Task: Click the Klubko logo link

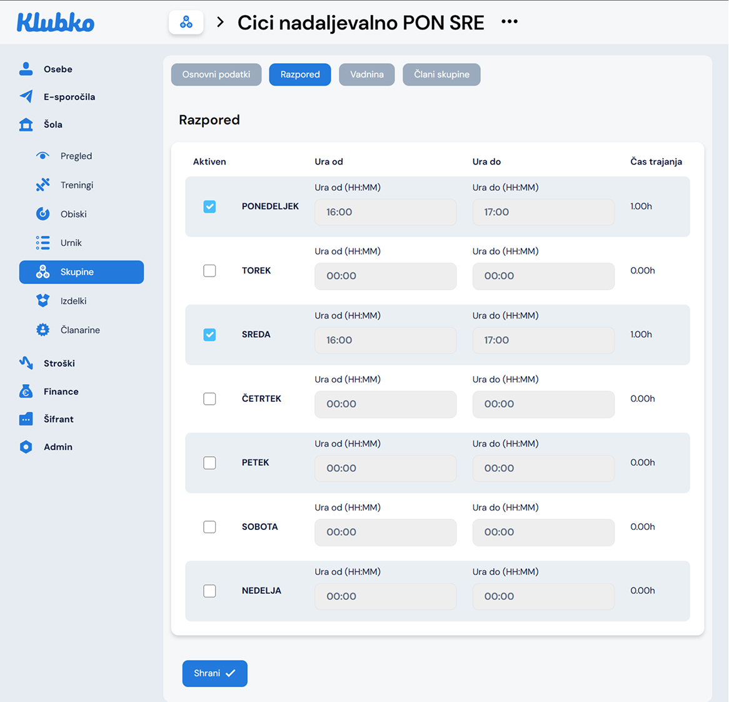Action: click(55, 23)
